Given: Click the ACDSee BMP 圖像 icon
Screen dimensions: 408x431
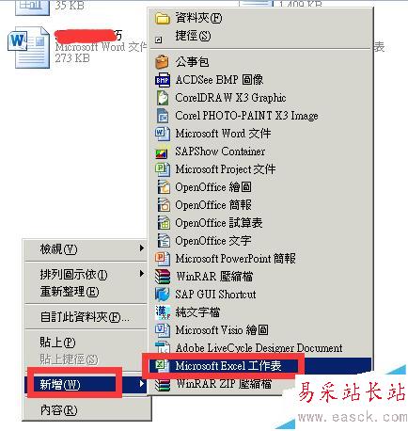Looking at the screenshot, I should tap(163, 80).
